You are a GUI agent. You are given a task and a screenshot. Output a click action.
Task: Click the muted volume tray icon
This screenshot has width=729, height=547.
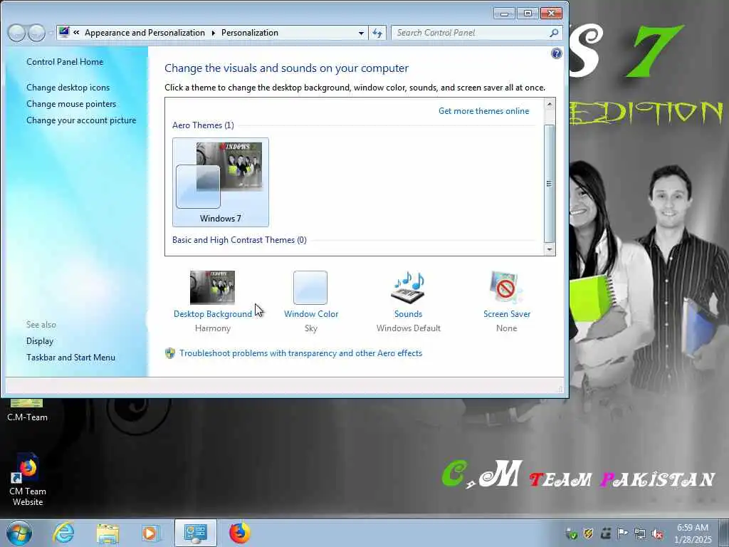tap(657, 533)
